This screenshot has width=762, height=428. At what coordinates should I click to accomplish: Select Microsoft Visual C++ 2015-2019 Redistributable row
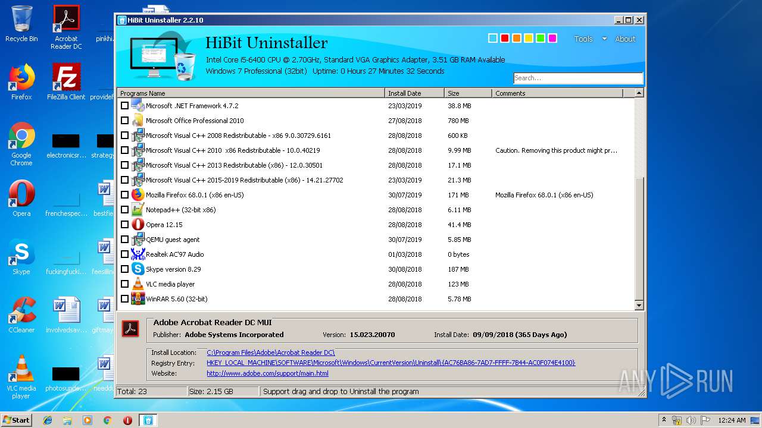point(376,180)
